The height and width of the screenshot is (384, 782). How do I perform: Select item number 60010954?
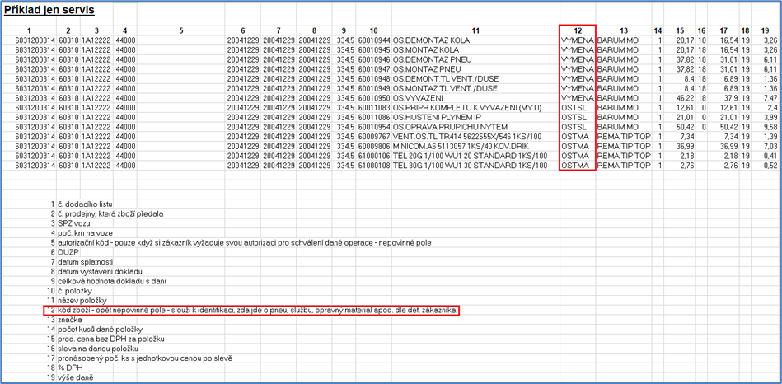[x=374, y=128]
